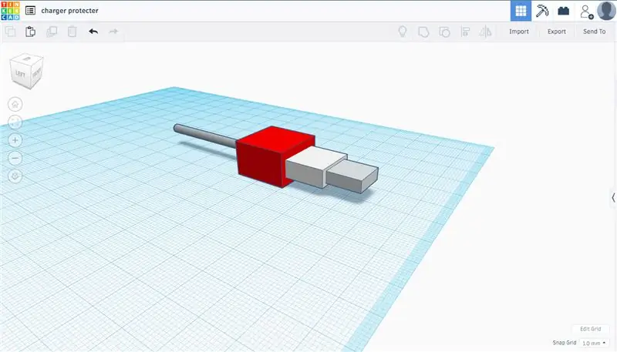Click the Group shapes icon
617x352 pixels.
[x=423, y=32]
